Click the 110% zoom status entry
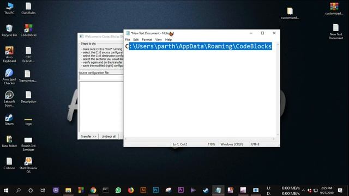 (x=212, y=144)
